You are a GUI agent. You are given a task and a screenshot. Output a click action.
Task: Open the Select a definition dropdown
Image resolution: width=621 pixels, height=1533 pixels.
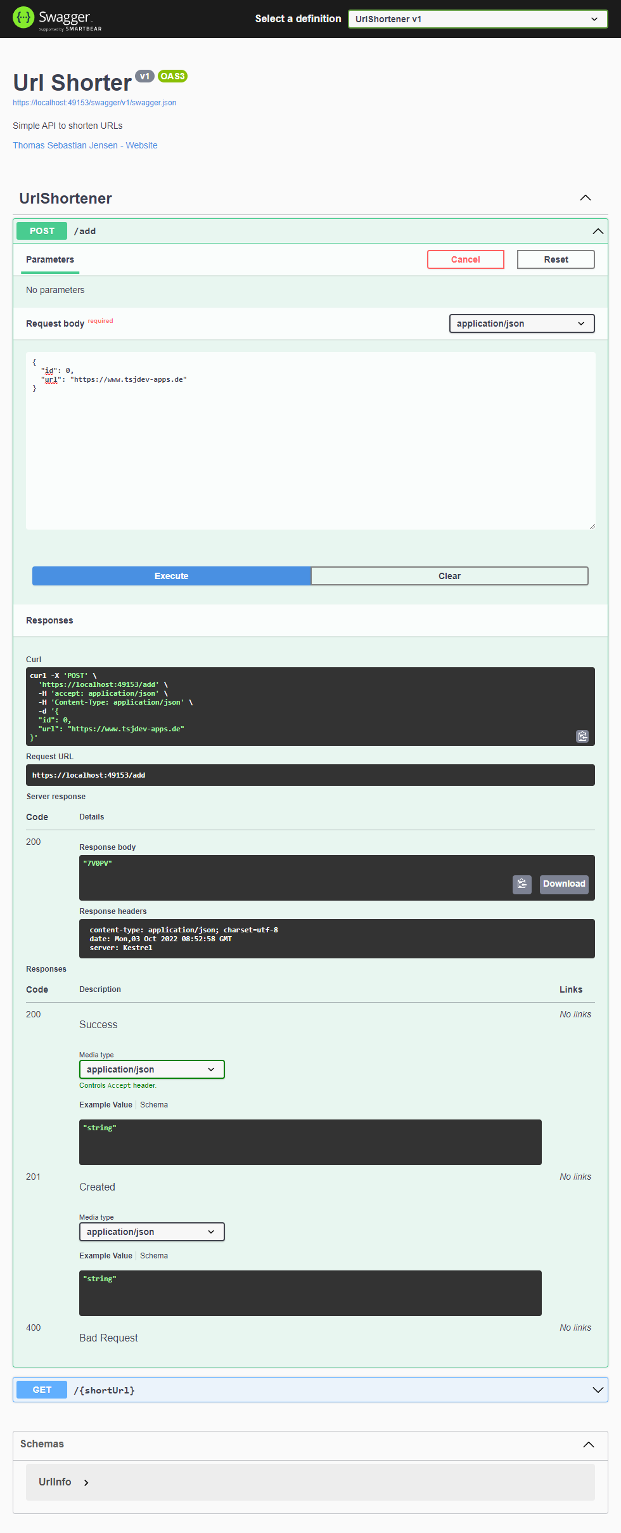point(477,19)
